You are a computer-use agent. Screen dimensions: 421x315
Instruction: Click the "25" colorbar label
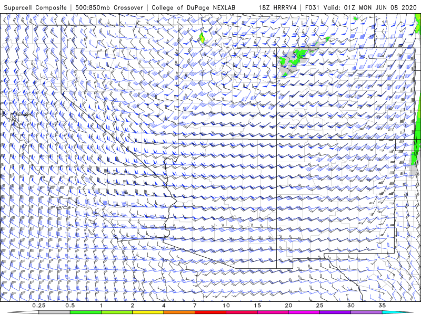point(319,306)
